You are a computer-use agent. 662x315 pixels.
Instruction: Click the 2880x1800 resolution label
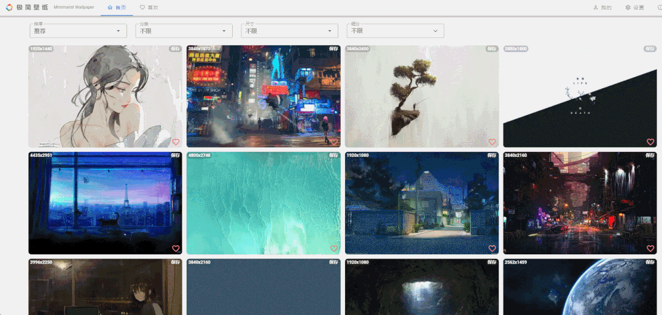(x=515, y=49)
